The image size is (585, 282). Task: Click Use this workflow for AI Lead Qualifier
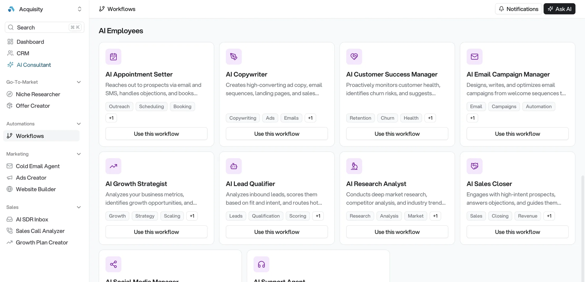(x=277, y=232)
